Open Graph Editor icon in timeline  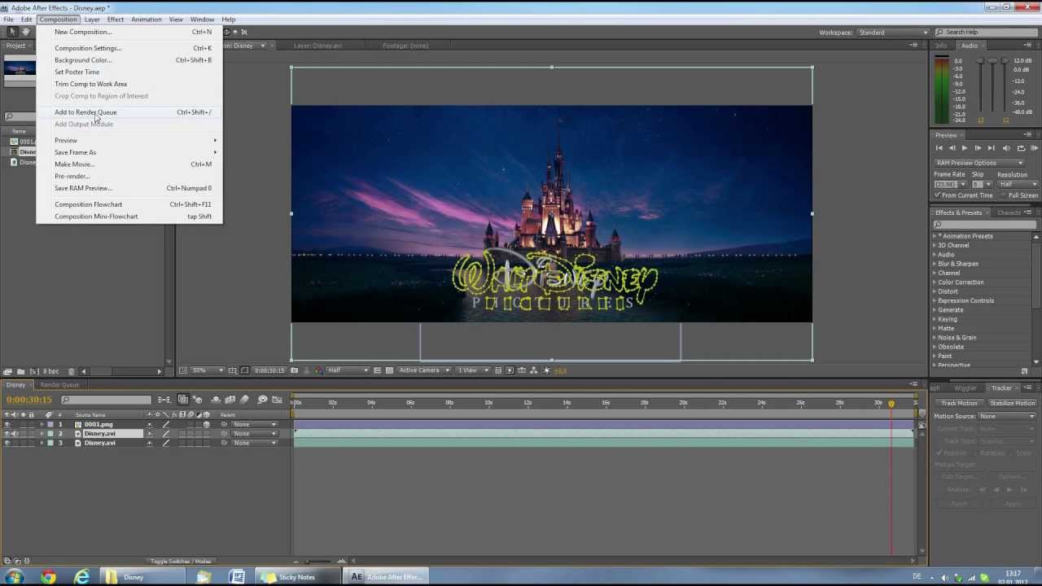point(278,400)
